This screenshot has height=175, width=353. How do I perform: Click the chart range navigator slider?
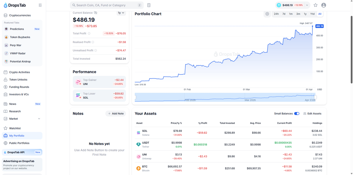[225, 97]
